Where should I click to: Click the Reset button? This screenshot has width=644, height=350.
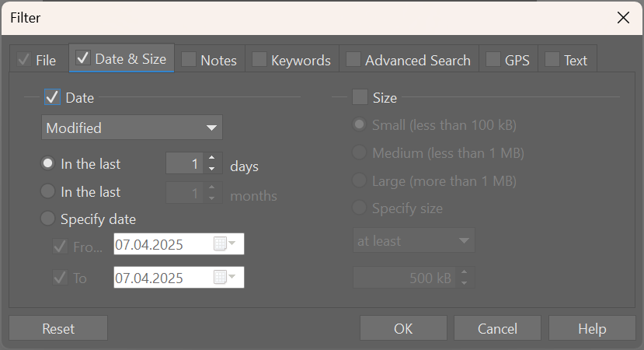(x=58, y=328)
